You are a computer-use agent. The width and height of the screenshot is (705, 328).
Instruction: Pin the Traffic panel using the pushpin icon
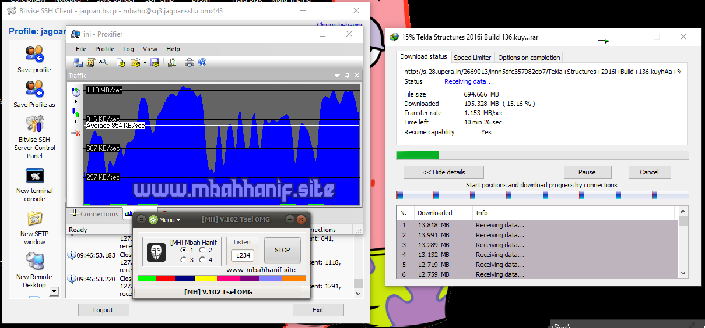348,76
